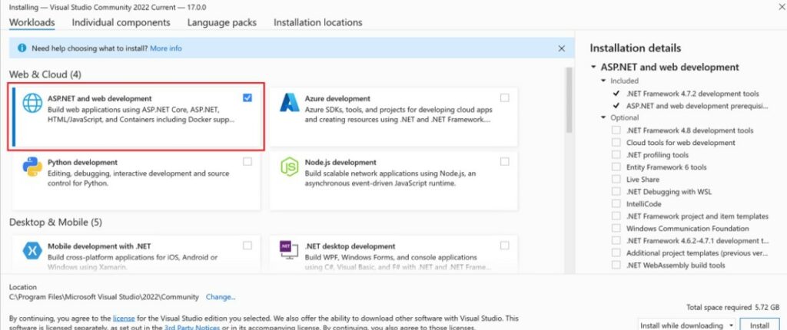Screen dimensions: 787x330
Task: Select the Web & Cloud (4) heading
Action: (x=45, y=74)
